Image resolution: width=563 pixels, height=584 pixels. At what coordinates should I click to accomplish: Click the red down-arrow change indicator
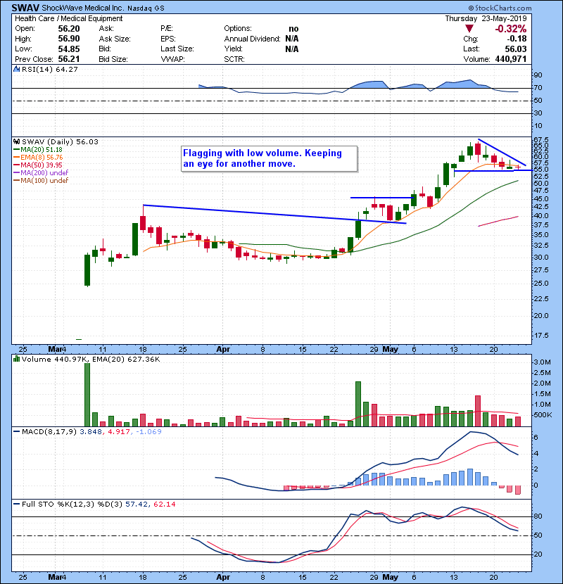tap(469, 29)
